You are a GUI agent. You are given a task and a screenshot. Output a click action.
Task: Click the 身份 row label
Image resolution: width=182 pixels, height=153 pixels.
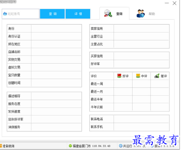[11, 29]
